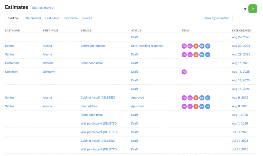Image resolution: width=263 pixels, height=156 pixels.
Task: Open the Sent, Awaiting response status
Action: click(x=147, y=46)
